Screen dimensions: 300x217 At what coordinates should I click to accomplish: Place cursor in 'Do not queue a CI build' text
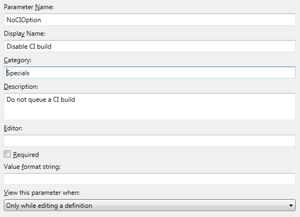(x=41, y=100)
